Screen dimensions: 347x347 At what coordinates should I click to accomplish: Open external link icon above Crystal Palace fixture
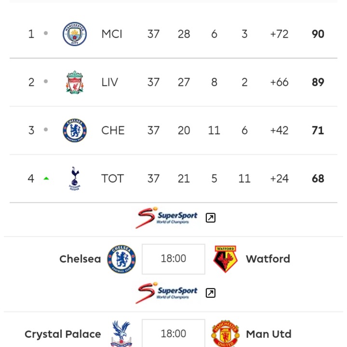pyautogui.click(x=211, y=293)
